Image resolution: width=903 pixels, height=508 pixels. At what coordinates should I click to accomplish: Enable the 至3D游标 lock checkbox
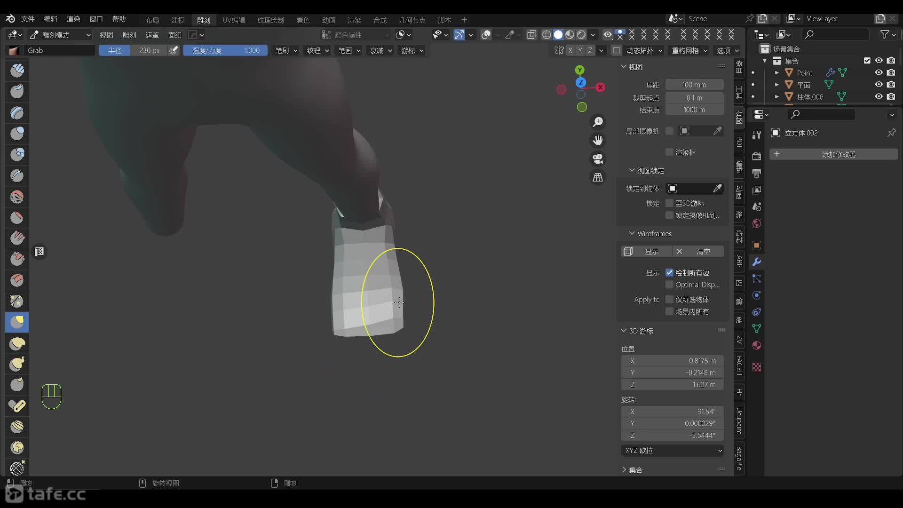pyautogui.click(x=669, y=203)
